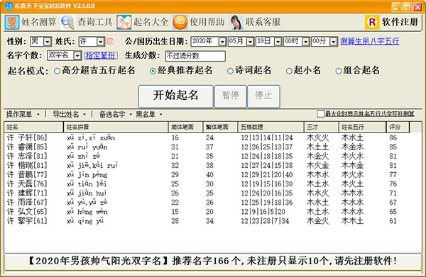Click the 繁体笔画 column header
This screenshot has height=277, width=426.
pyautogui.click(x=220, y=127)
